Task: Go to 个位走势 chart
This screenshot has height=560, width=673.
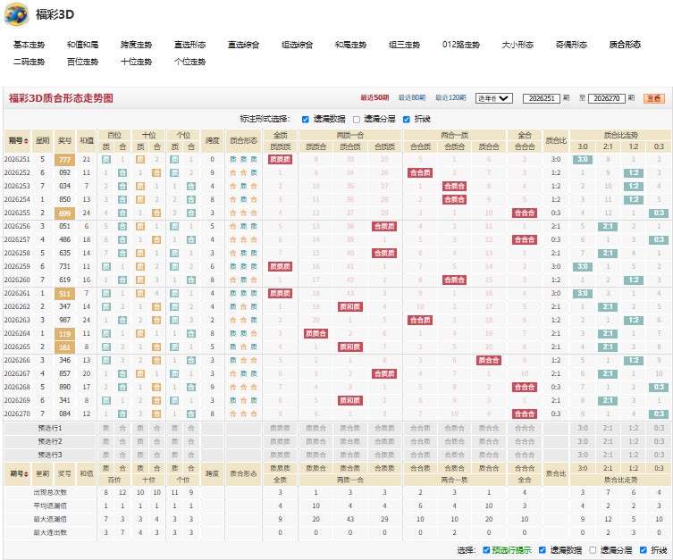Action: (x=189, y=62)
